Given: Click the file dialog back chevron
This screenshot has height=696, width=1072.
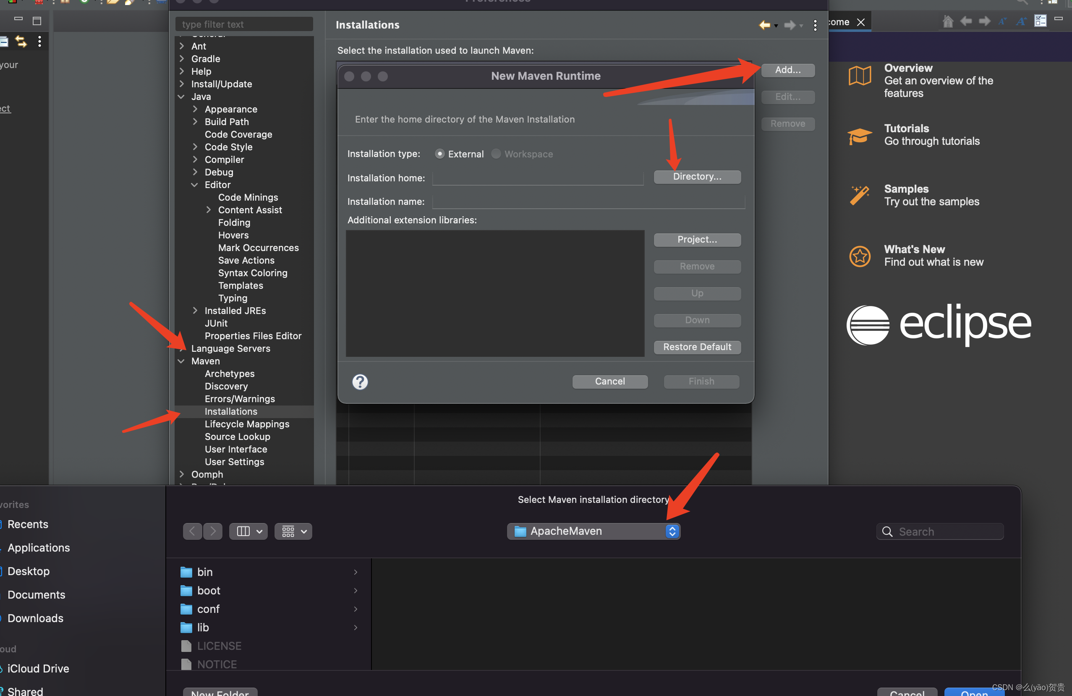Looking at the screenshot, I should pyautogui.click(x=192, y=531).
